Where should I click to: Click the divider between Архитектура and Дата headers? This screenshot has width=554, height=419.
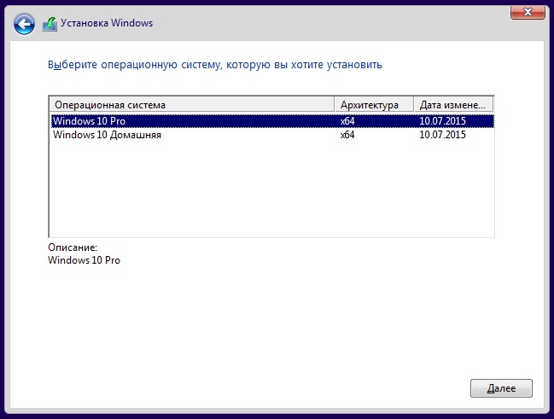[x=414, y=105]
